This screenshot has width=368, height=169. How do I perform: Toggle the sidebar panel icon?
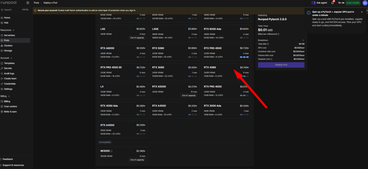point(28,3)
